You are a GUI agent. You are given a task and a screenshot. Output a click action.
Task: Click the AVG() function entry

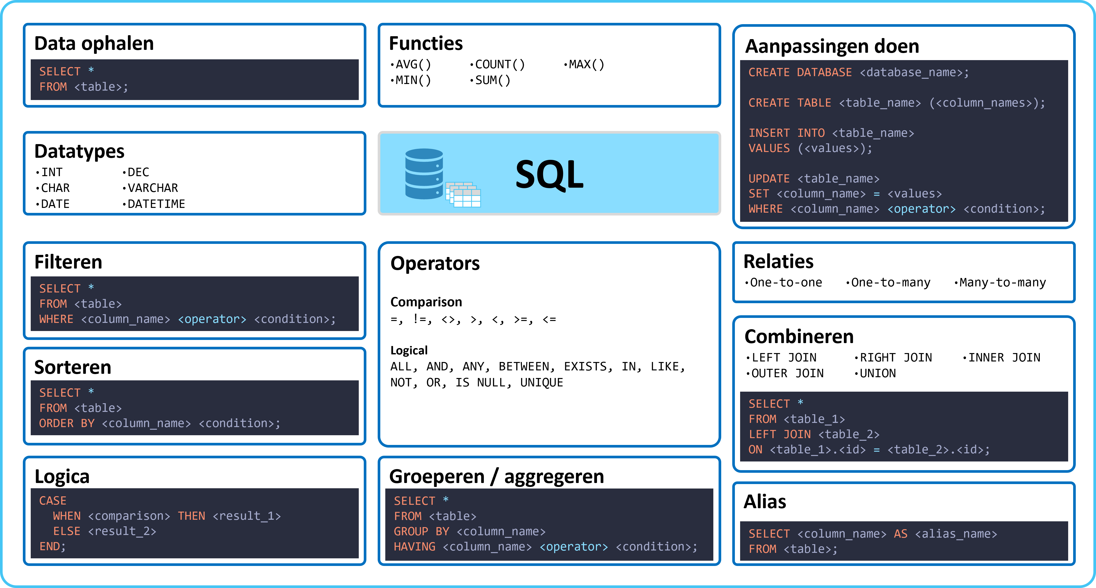pos(411,65)
